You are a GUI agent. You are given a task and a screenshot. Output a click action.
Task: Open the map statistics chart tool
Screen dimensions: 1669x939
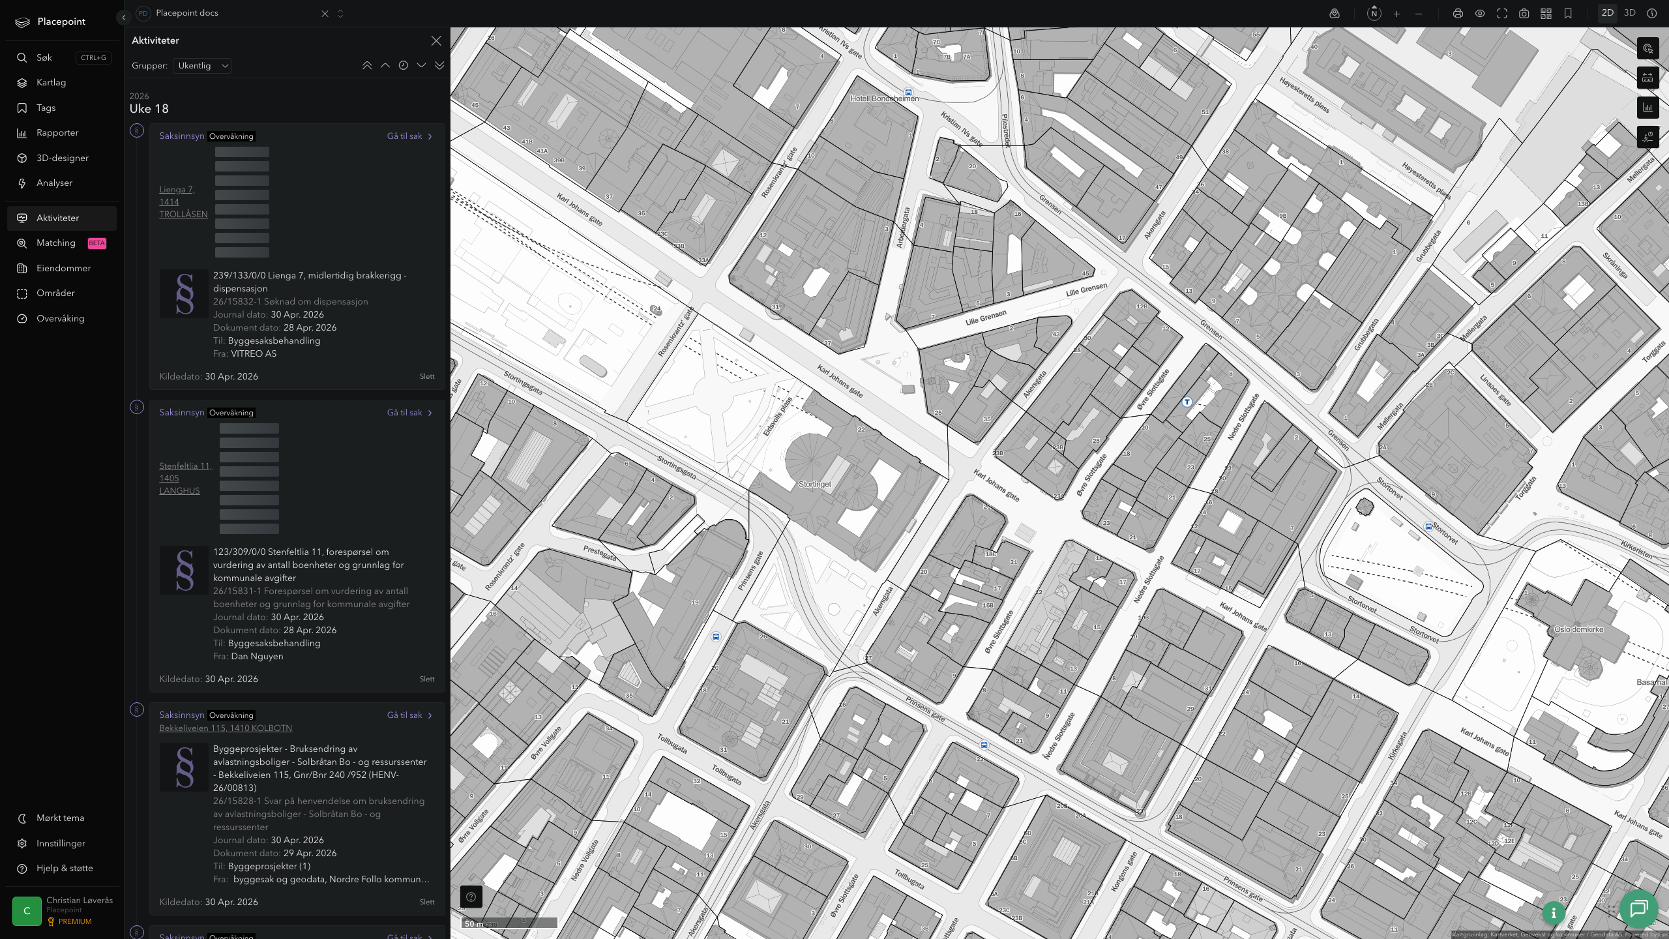(x=1648, y=108)
